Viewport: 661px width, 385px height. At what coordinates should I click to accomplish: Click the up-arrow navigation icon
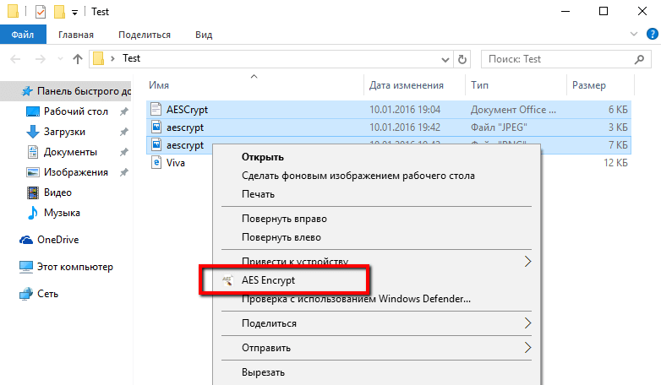pos(78,59)
